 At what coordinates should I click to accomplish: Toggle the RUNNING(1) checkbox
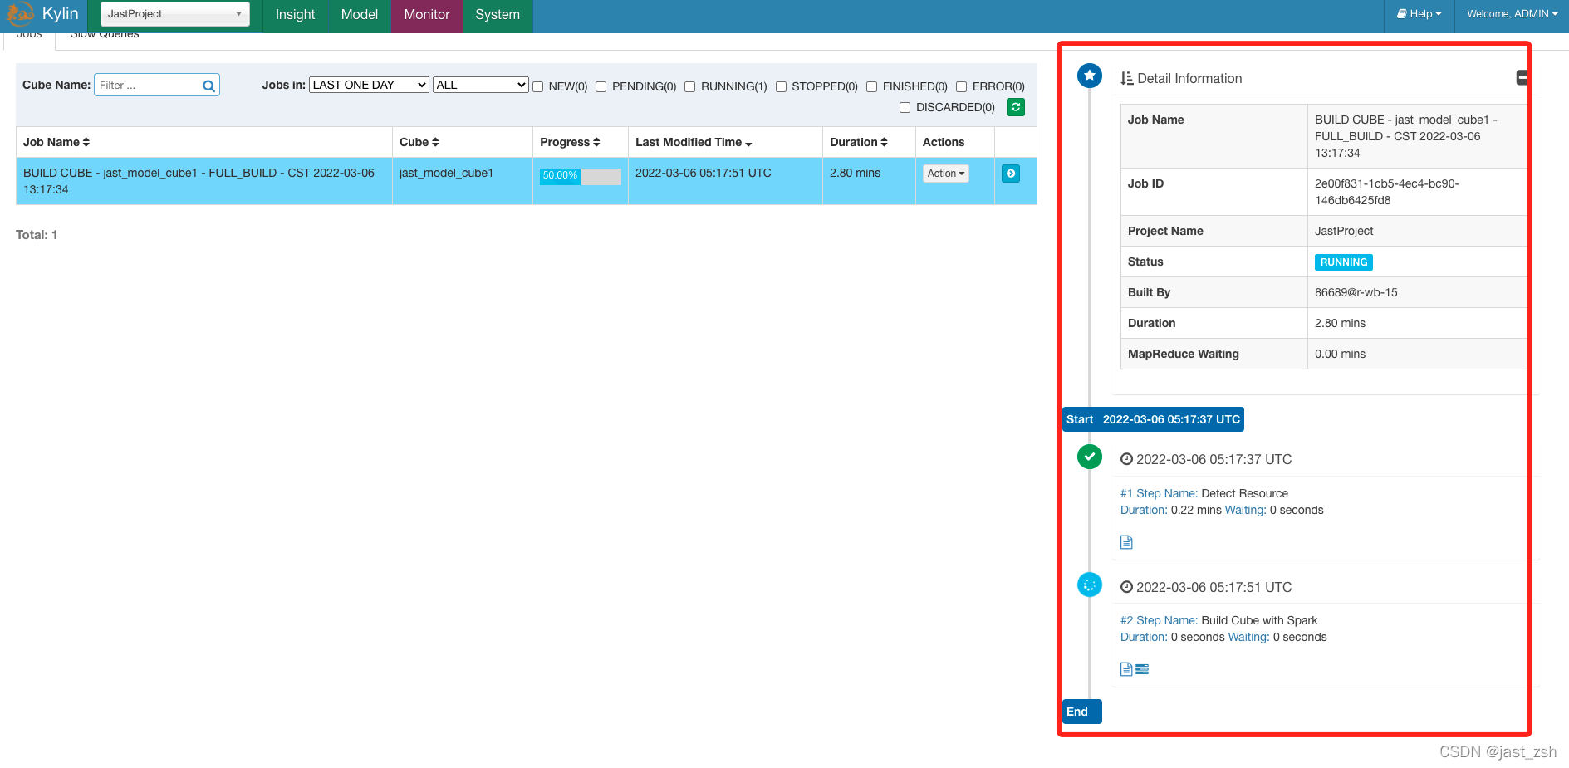click(689, 86)
